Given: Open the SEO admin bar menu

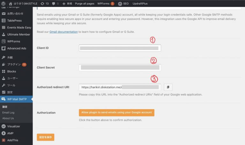Looking at the screenshot, I should pyautogui.click(x=126, y=3).
